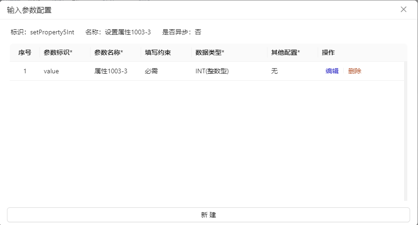This screenshot has height=225, width=418.
Task: Click the 数据类型* column header
Action: 210,52
